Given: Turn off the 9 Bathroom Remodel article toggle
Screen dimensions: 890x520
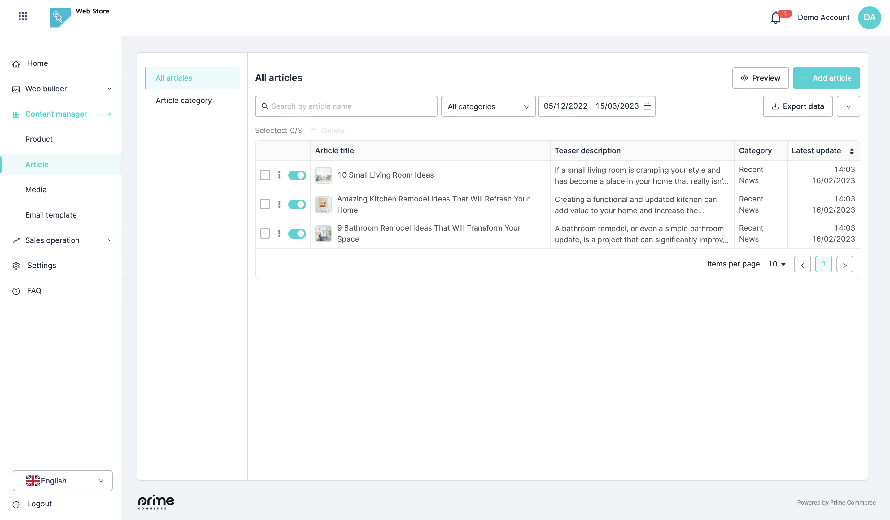Looking at the screenshot, I should click(297, 234).
